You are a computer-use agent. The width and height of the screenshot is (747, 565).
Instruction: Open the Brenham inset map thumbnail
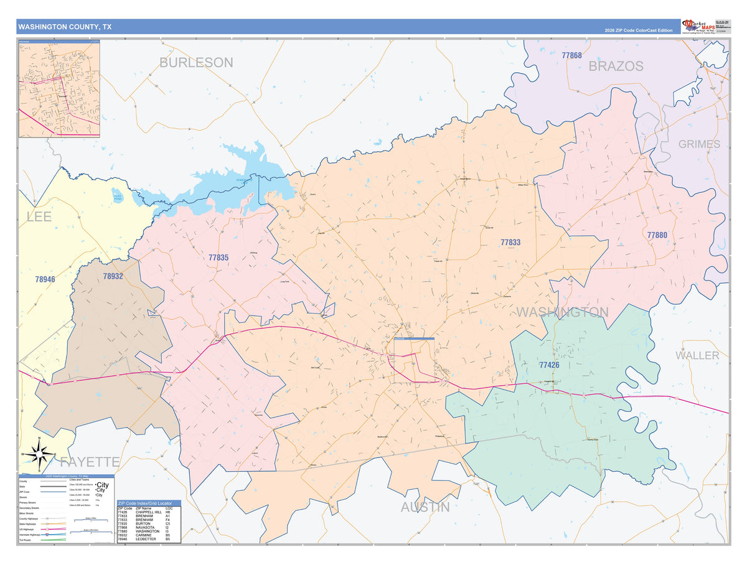pos(59,88)
